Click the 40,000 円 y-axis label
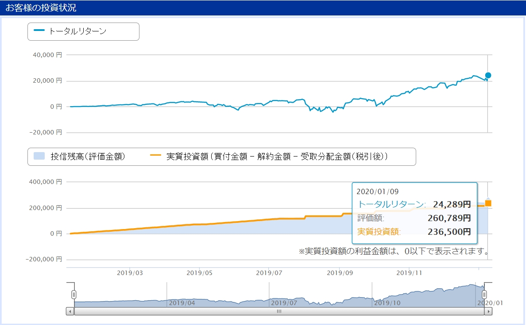The height and width of the screenshot is (325, 526). click(47, 55)
